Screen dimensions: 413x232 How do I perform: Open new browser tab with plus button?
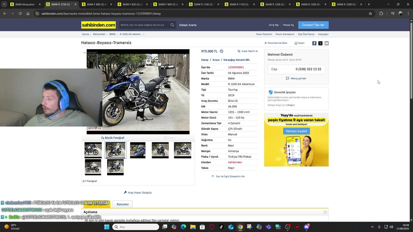coord(369,5)
